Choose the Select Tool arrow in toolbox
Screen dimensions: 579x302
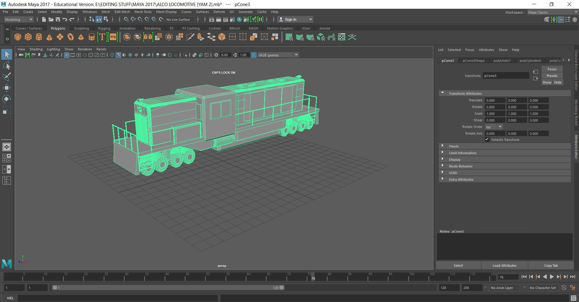click(7, 55)
